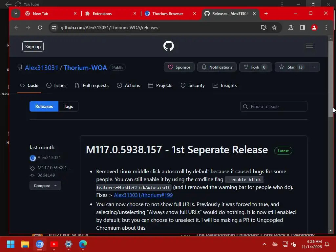Focus the Find a release search field
The image size is (336, 252).
274,106
